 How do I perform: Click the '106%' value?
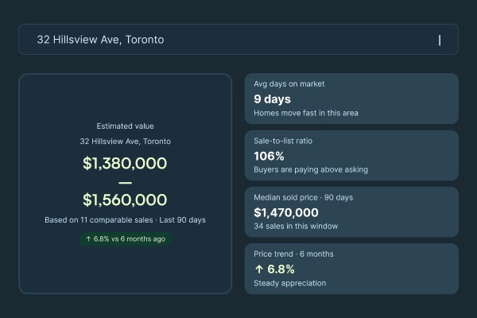pos(269,156)
